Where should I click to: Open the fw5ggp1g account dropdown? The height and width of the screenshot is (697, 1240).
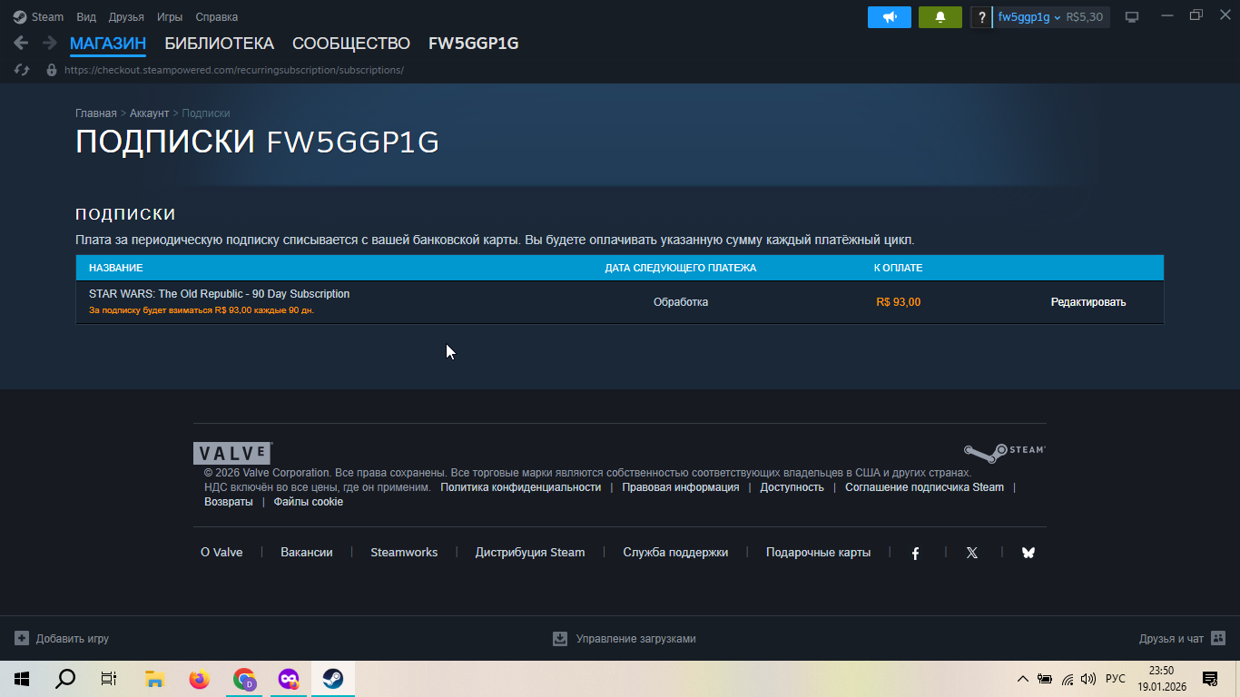tap(1028, 17)
